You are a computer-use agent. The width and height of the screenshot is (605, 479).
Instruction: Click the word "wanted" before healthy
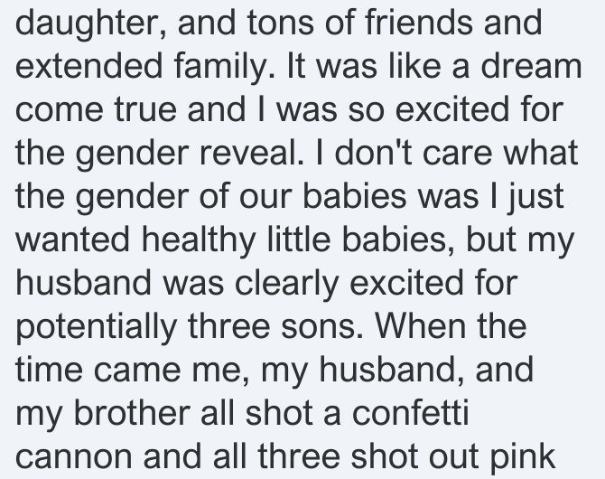72,239
